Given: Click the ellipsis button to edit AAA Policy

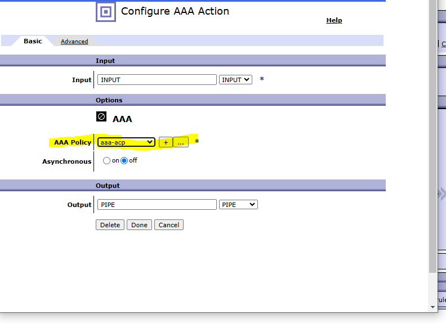Looking at the screenshot, I should click(x=181, y=142).
